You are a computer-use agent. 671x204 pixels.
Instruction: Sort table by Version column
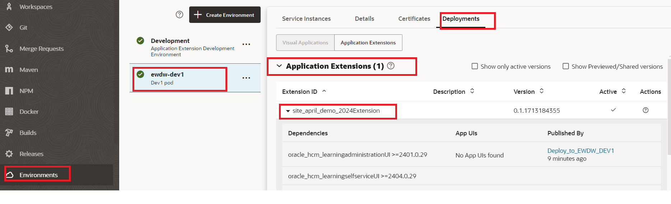tap(541, 91)
